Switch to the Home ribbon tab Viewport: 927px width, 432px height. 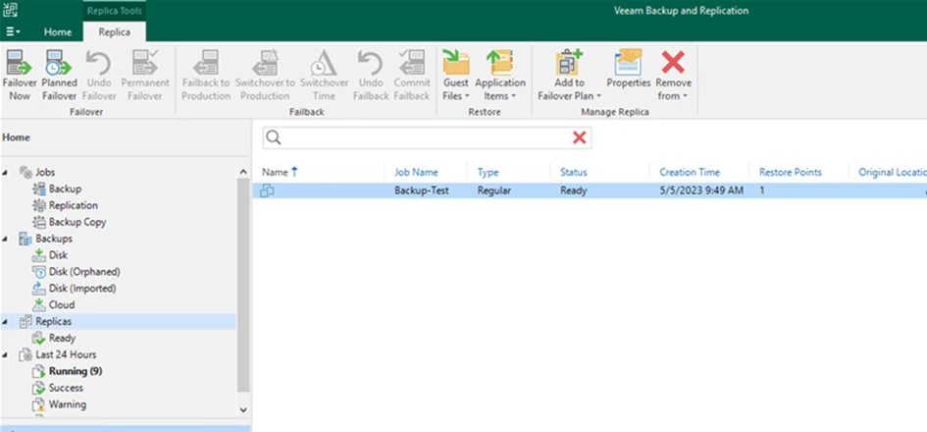tap(57, 31)
